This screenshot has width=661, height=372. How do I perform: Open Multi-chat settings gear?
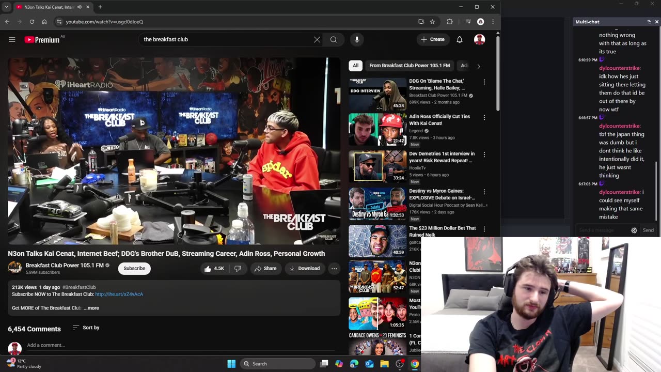(634, 230)
